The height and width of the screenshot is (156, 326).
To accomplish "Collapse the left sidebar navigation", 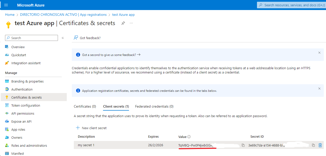I will tap(63, 38).
